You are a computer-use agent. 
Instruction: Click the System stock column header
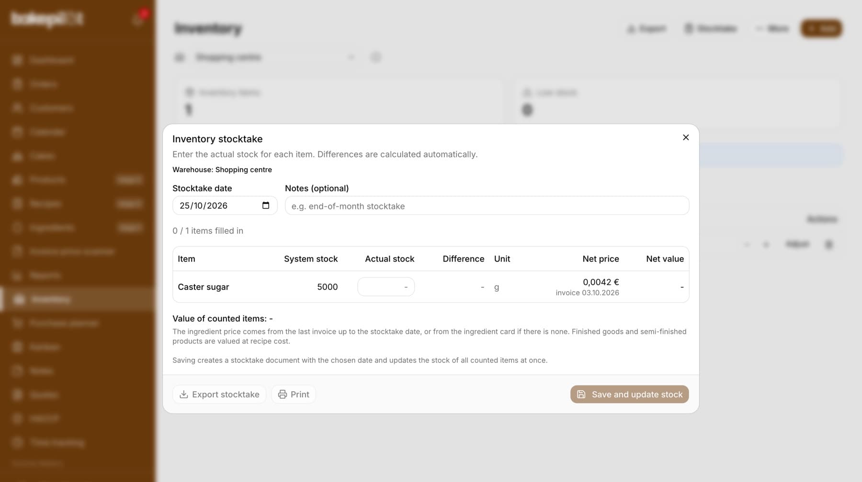coord(311,259)
